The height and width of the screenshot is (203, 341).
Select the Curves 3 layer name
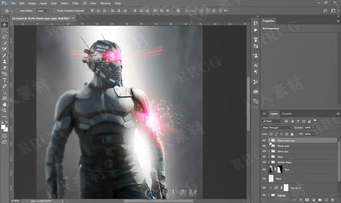pos(295,188)
